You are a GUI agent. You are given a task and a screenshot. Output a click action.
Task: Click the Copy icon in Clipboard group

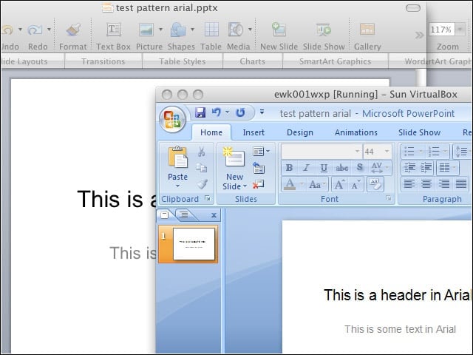point(202,168)
